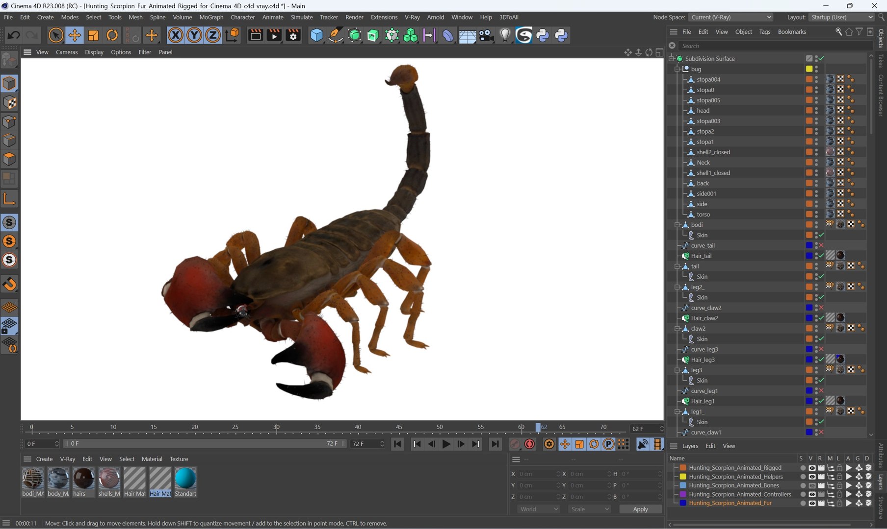887x529 pixels.
Task: Toggle visibility eye of Hunting_Scorpion_Animated_Fur layer
Action: tap(812, 503)
